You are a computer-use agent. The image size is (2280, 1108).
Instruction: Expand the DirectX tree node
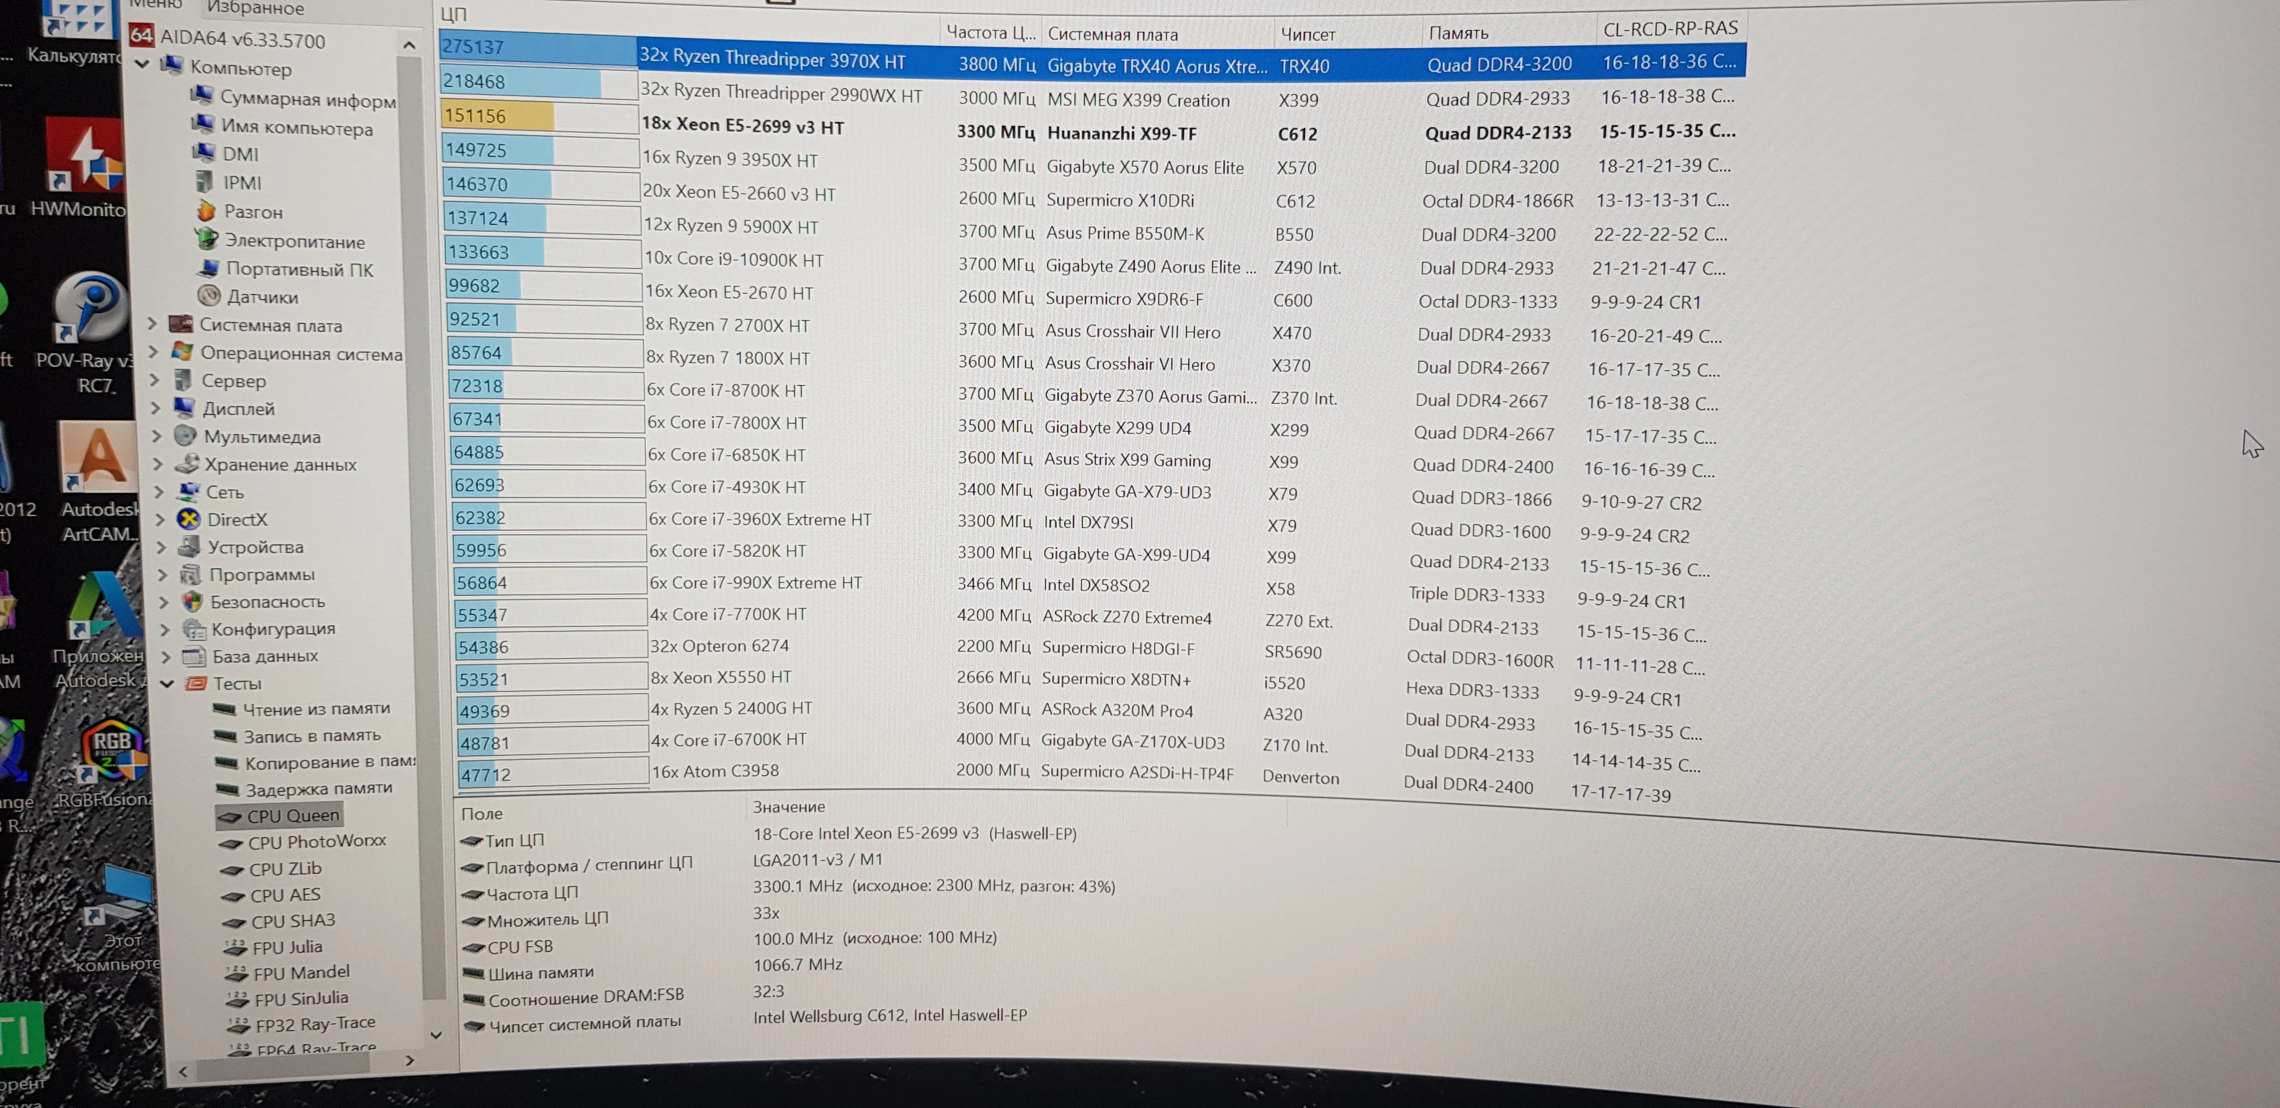point(160,520)
